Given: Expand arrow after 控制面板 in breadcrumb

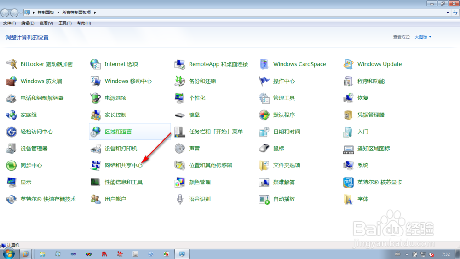Looking at the screenshot, I should click(x=58, y=12).
